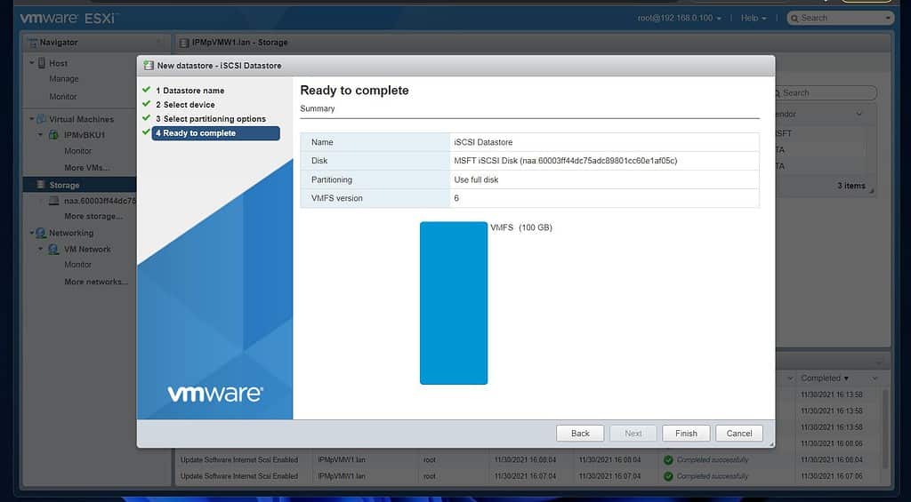
Task: Go to step 1 Datastore name
Action: (x=189, y=91)
